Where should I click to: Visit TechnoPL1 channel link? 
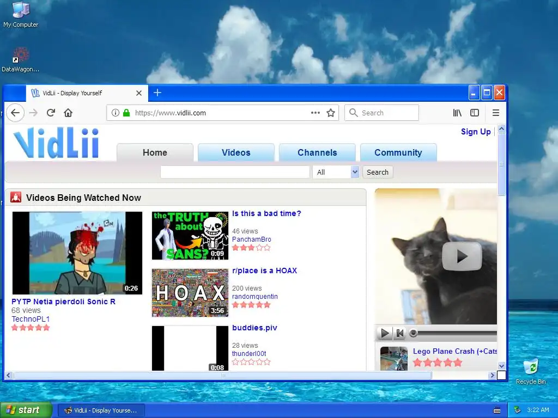[x=31, y=319]
